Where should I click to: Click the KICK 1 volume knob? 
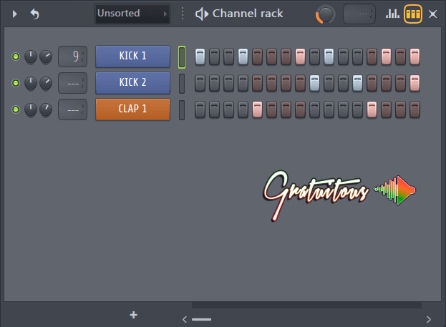point(46,57)
